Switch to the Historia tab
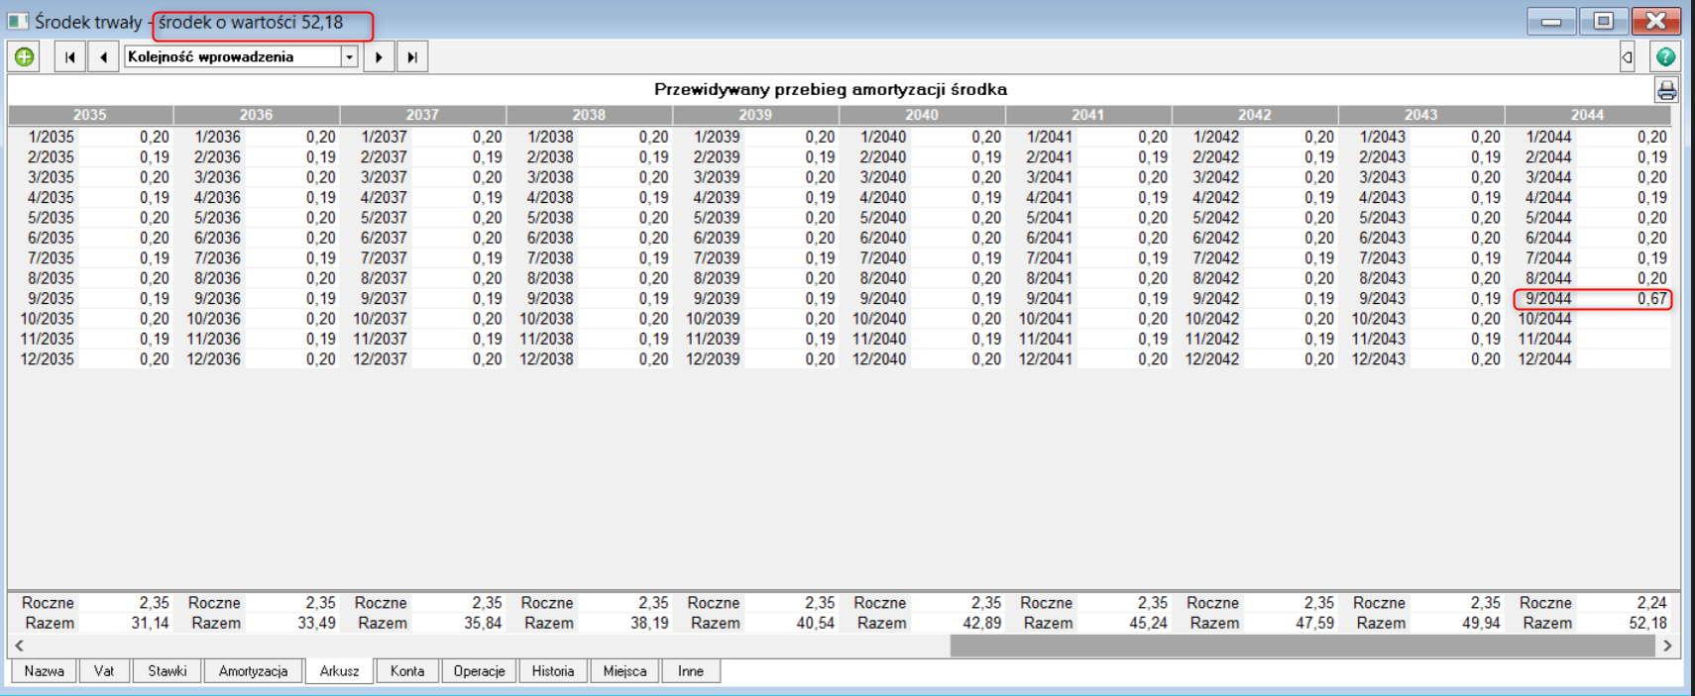 [553, 671]
